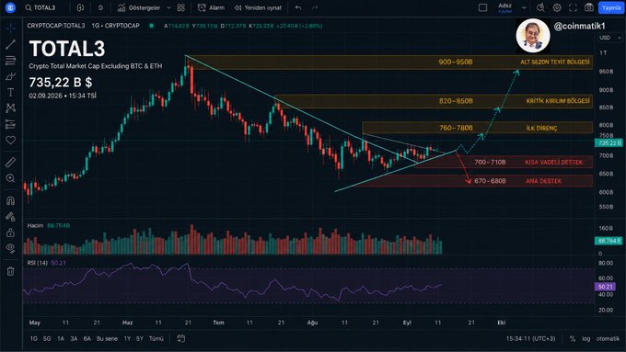This screenshot has height=352, width=626.
Task: Enter fullscreen mode
Action: (573, 7)
